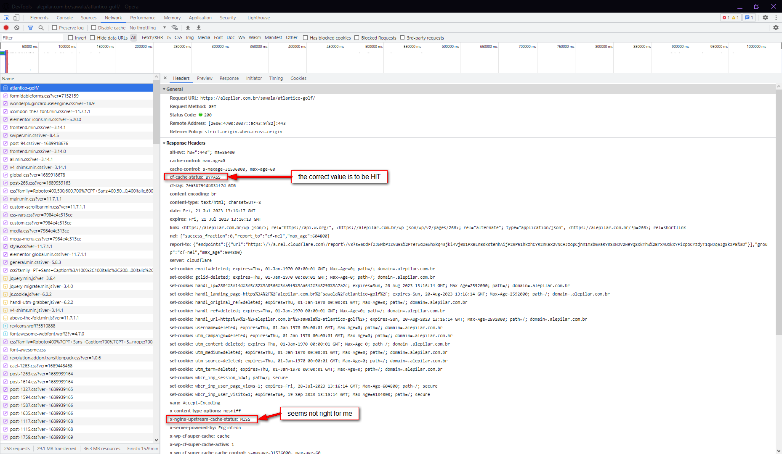Open the issues counter badge

pyautogui.click(x=749, y=18)
